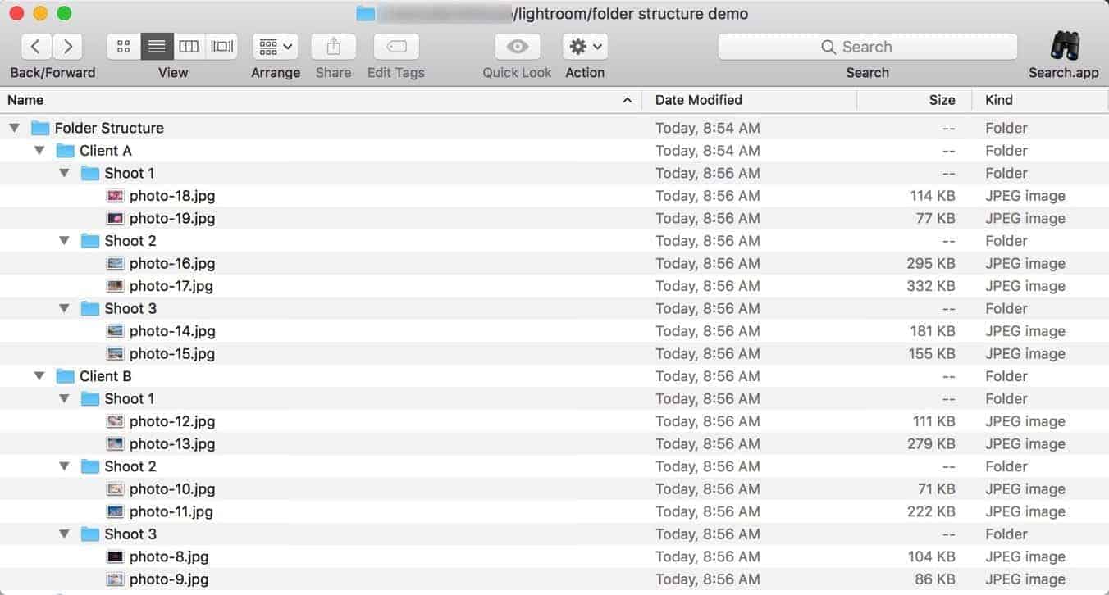
Task: Collapse Shoot 1 under Client A
Action: pyautogui.click(x=64, y=173)
